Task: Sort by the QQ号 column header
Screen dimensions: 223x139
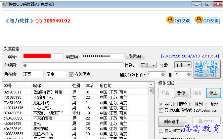Action: pos(17,86)
